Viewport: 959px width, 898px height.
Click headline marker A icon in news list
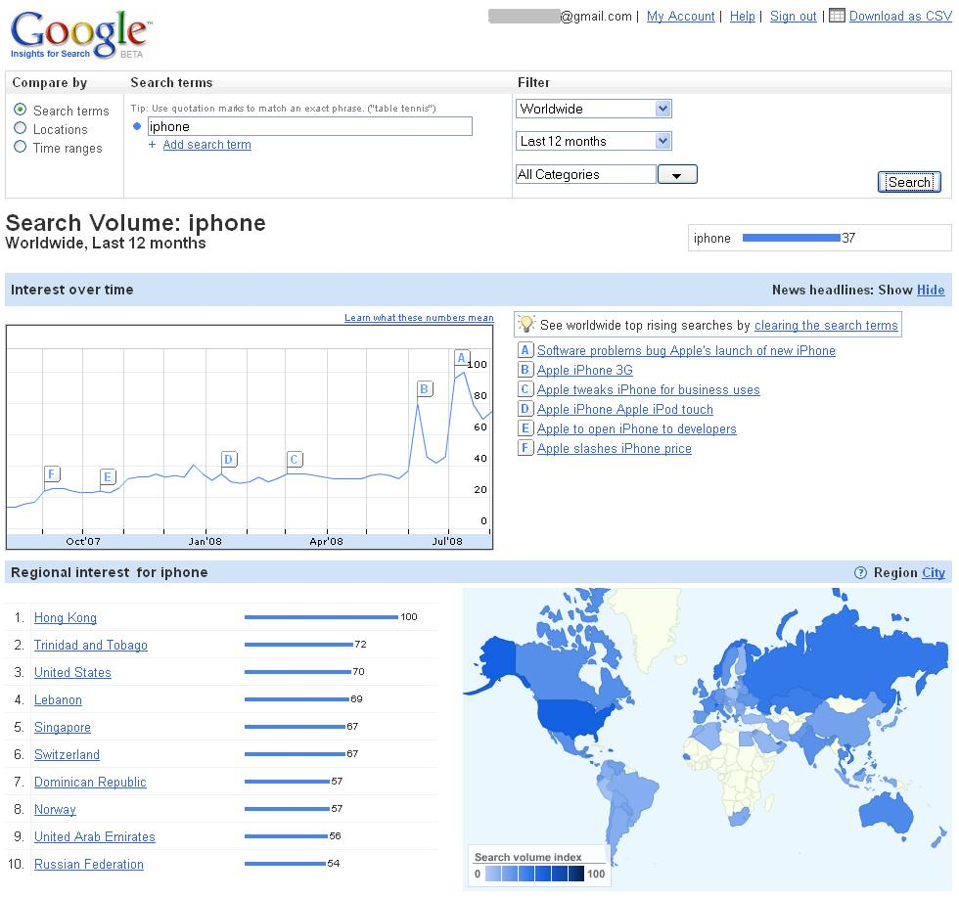tap(525, 351)
